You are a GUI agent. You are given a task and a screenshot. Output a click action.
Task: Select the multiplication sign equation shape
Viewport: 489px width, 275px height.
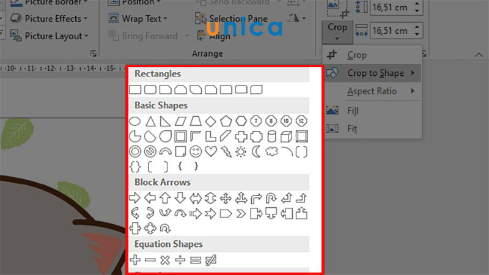click(x=165, y=260)
